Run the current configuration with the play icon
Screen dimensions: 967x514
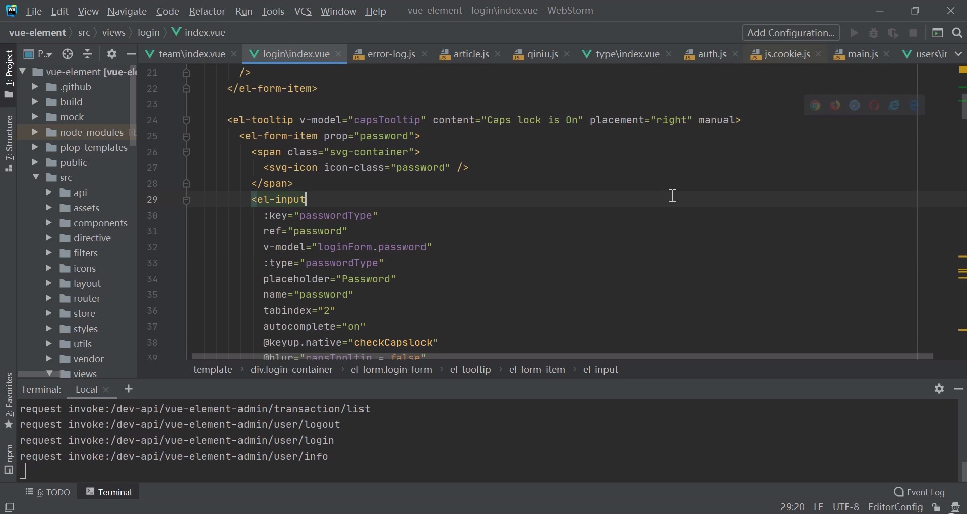coord(854,33)
